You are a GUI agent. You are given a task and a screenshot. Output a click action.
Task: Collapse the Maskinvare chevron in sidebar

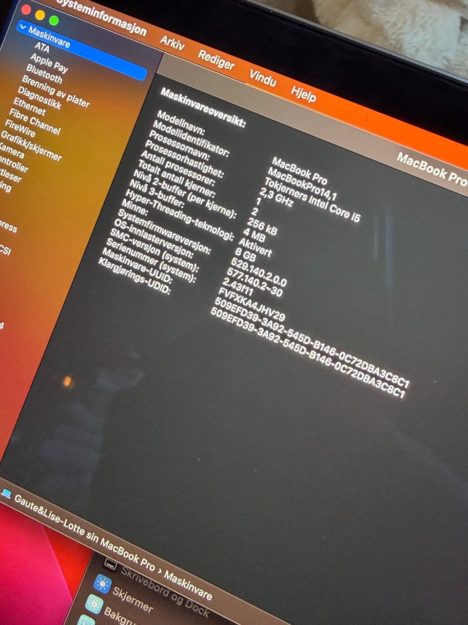(x=23, y=28)
